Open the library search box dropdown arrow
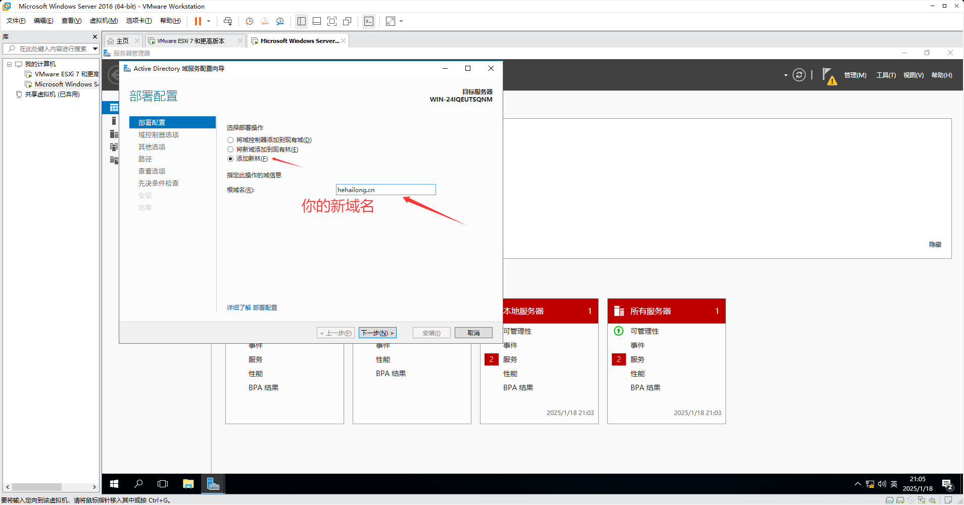This screenshot has height=505, width=964. pos(95,49)
